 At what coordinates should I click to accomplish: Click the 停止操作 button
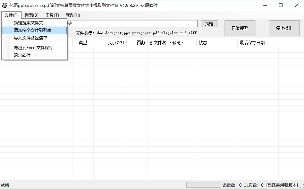tap(284, 28)
